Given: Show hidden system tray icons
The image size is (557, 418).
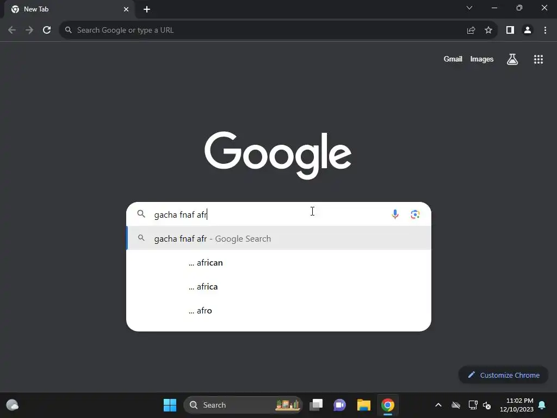Looking at the screenshot, I should (x=438, y=405).
